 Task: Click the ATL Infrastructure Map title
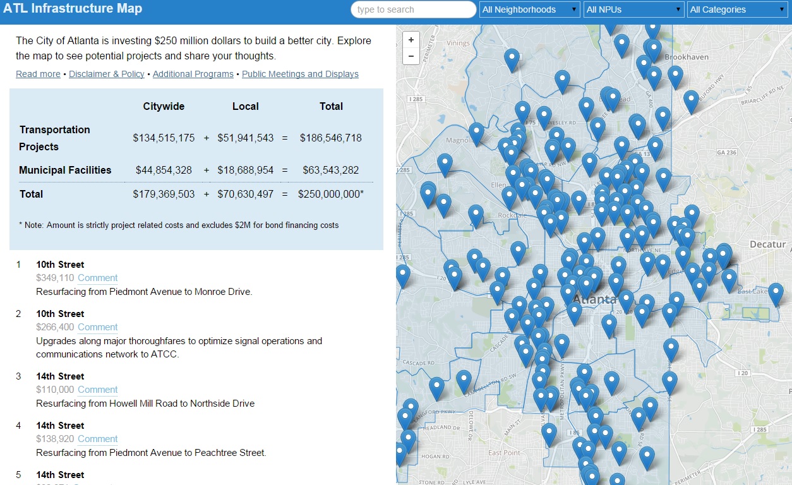click(x=73, y=9)
